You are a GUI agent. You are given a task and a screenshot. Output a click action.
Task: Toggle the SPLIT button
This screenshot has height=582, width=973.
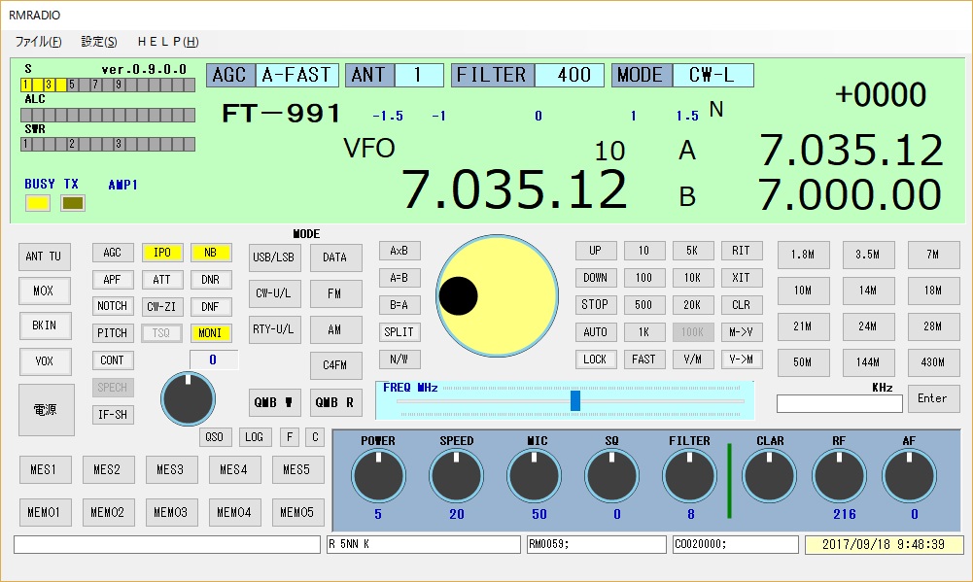399,332
